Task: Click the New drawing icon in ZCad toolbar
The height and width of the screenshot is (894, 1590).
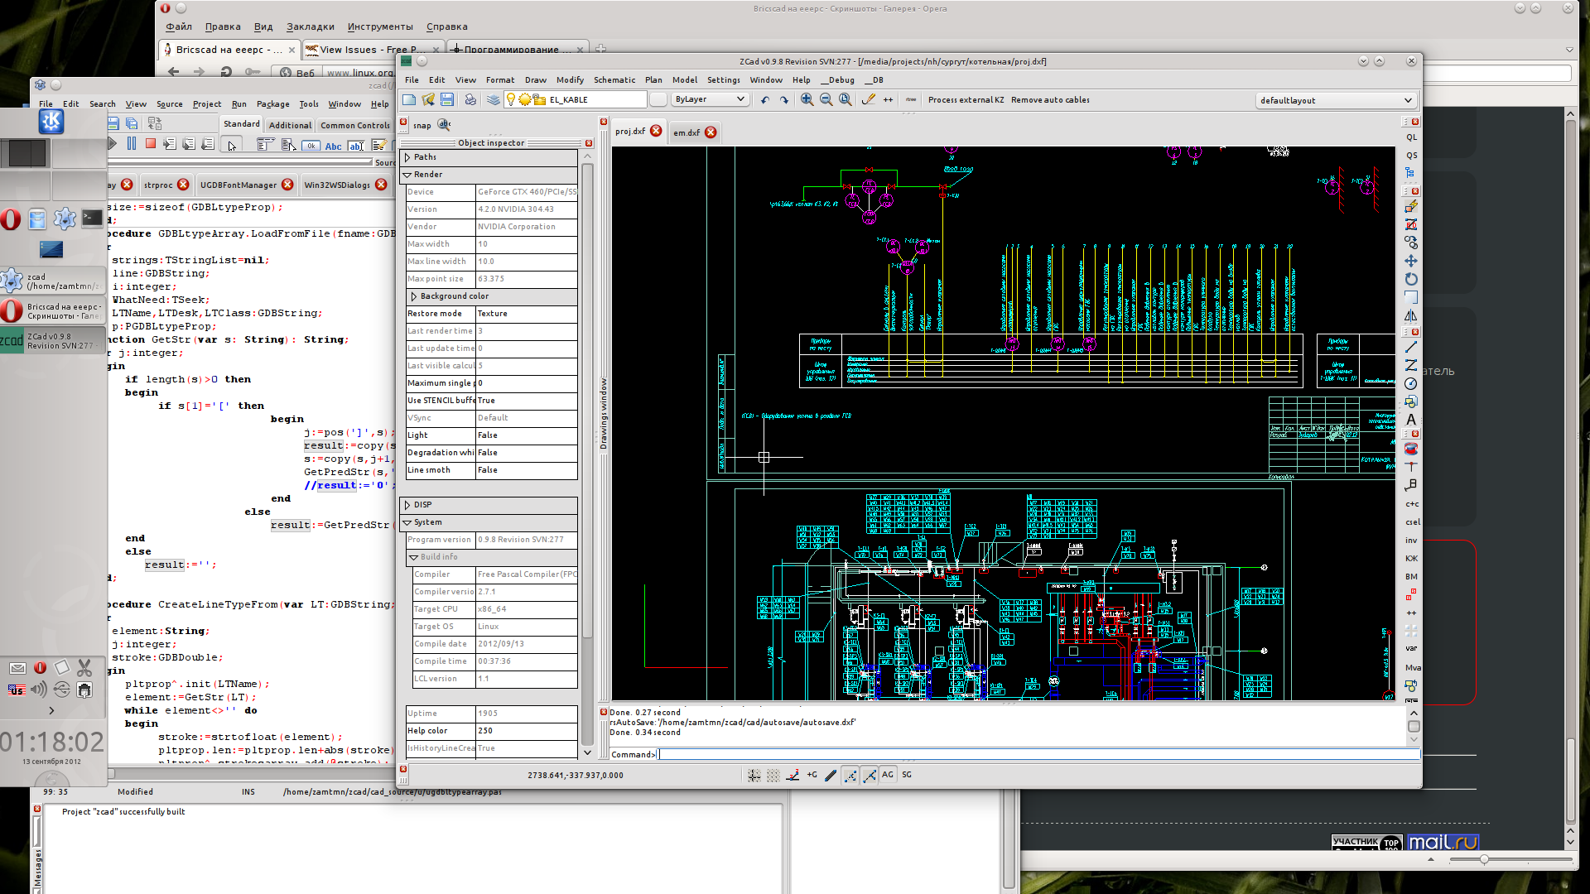Action: click(x=409, y=99)
